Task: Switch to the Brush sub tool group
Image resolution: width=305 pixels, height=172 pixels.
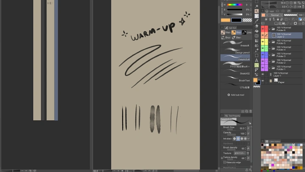Action: 226,37
